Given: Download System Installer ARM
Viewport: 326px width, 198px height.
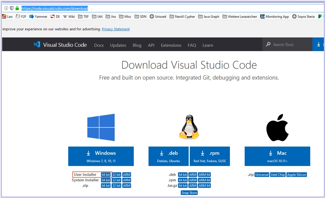Looking at the screenshot, I should (127, 180).
